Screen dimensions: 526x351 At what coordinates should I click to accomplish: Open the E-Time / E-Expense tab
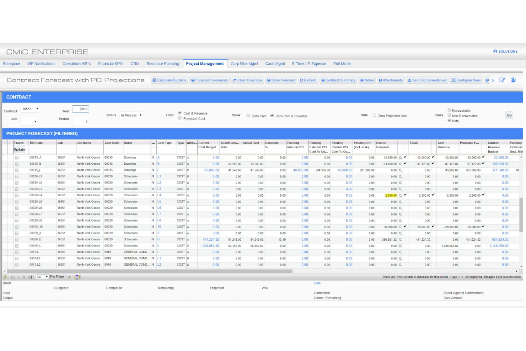pyautogui.click(x=309, y=64)
